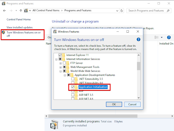This screenshot has width=174, height=131.
Task: Select the Application Initialization label
Action: tap(93, 87)
